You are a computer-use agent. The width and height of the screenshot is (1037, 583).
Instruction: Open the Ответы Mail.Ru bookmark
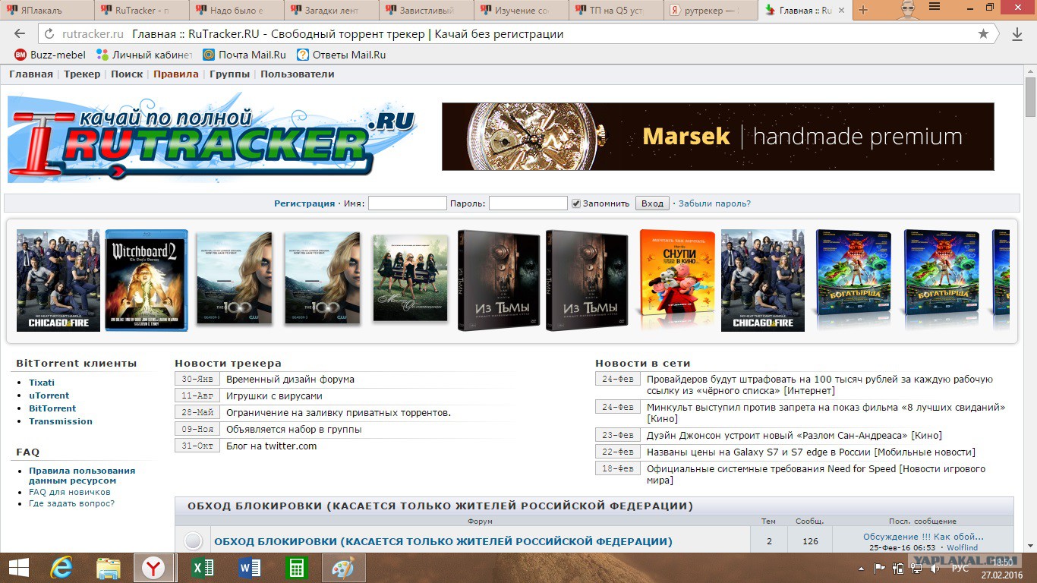click(x=342, y=55)
